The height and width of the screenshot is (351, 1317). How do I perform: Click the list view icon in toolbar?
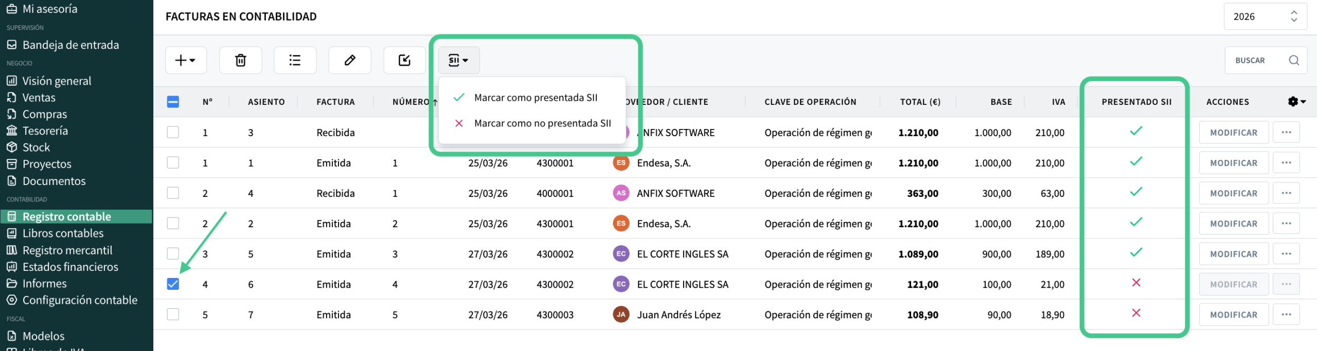pos(295,61)
